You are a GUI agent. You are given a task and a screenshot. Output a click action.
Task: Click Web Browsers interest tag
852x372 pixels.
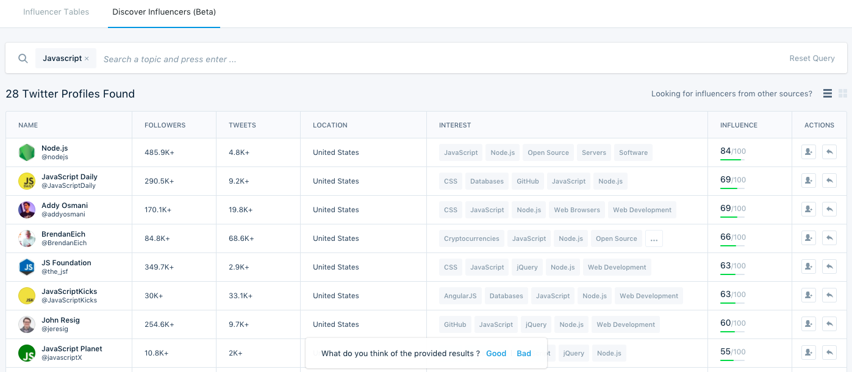(577, 210)
